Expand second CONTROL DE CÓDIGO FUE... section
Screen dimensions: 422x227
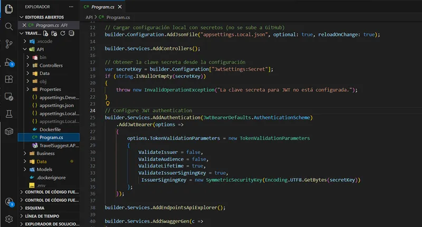[x=50, y=200]
